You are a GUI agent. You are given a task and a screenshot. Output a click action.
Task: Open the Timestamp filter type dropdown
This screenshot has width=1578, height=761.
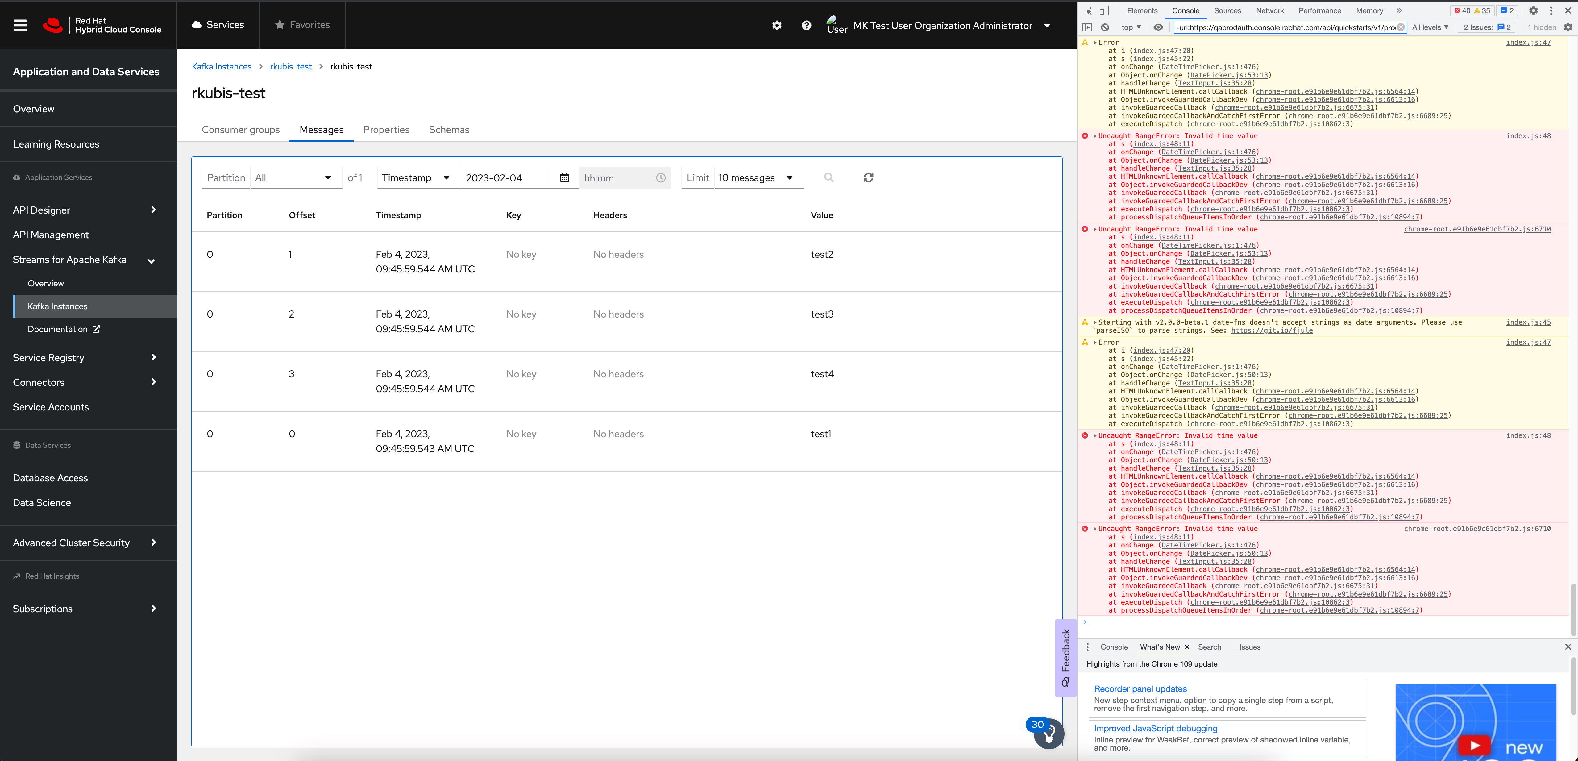click(417, 178)
